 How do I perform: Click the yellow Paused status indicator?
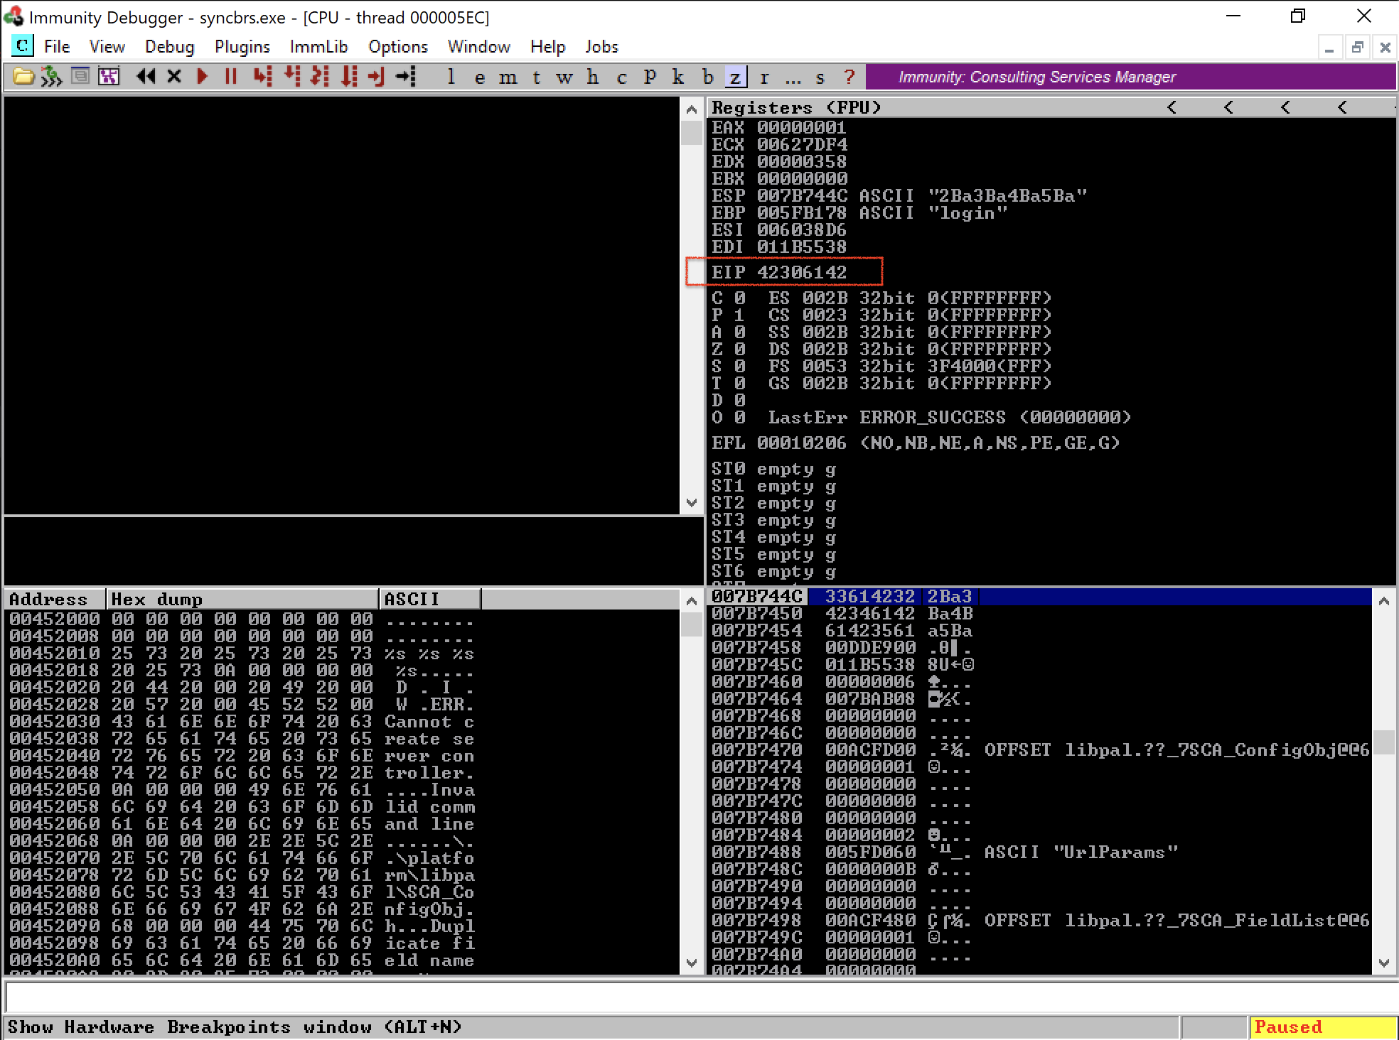pos(1322,1027)
